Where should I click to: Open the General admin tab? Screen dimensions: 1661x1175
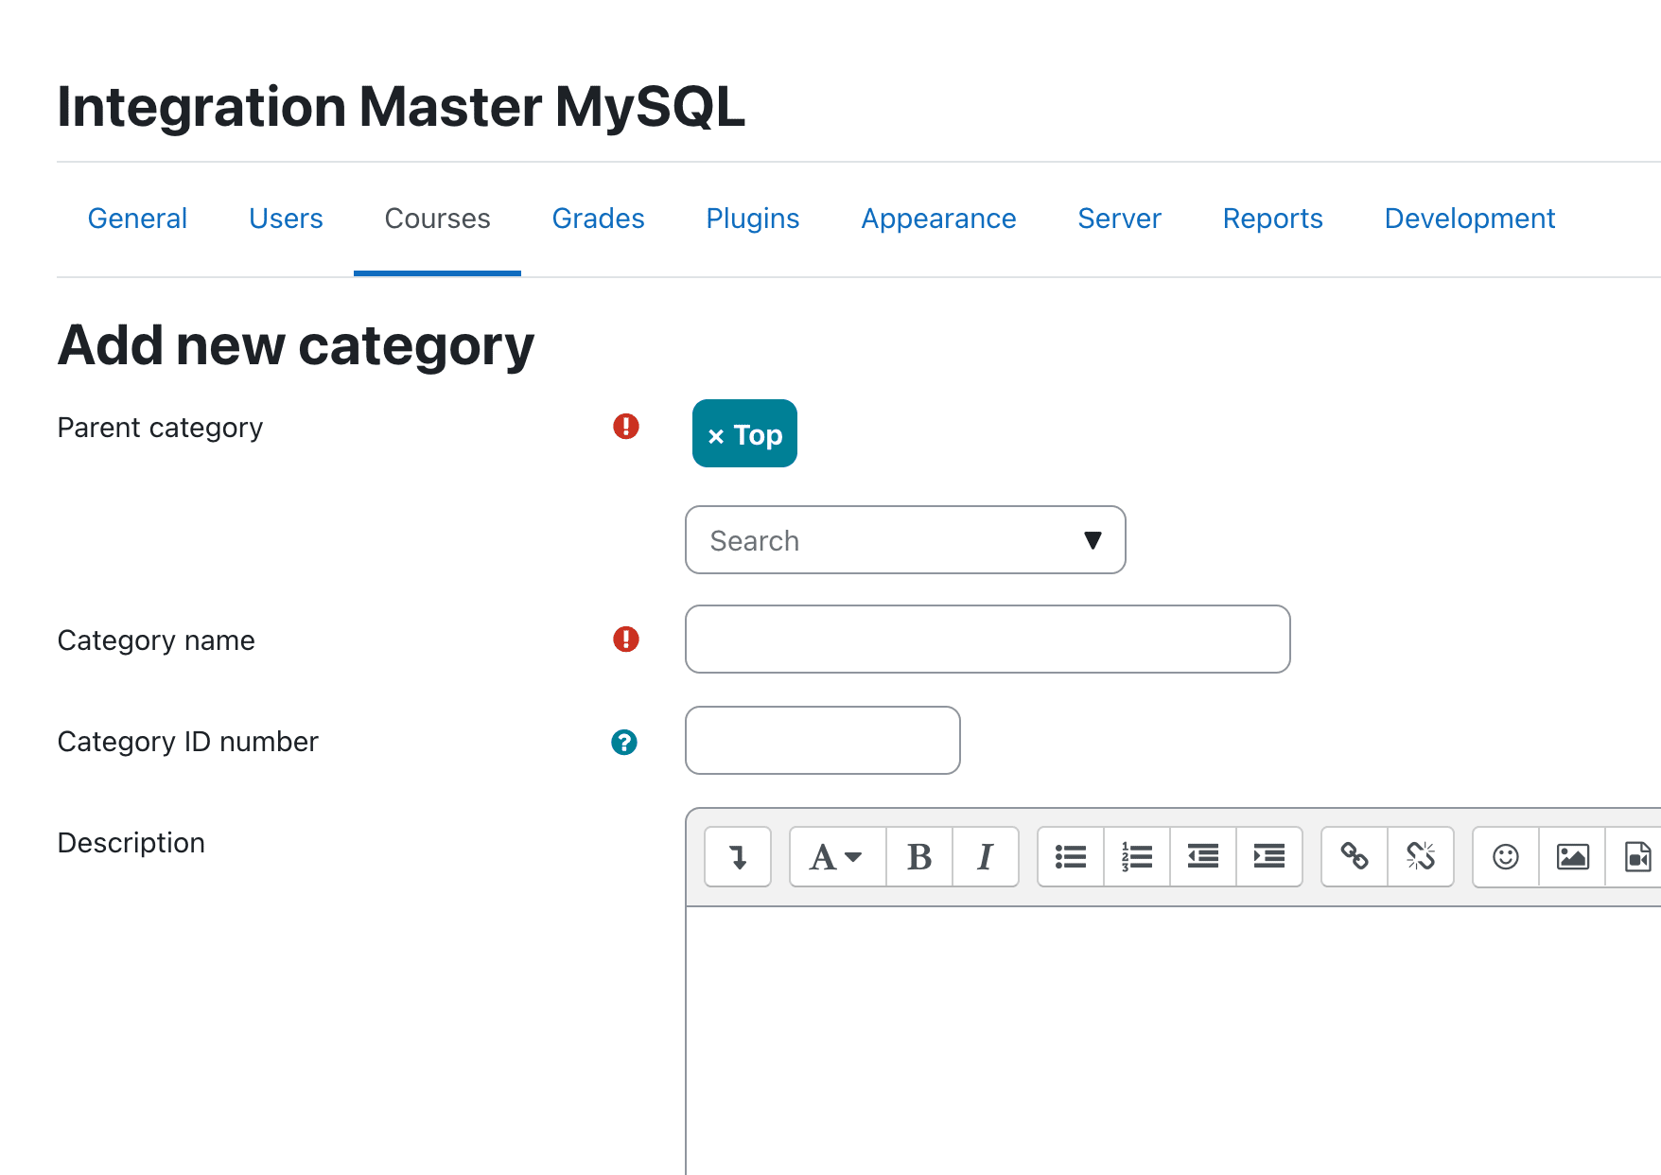point(137,219)
